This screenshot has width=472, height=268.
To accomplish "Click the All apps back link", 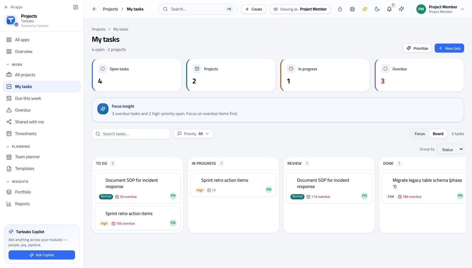I will point(14,7).
